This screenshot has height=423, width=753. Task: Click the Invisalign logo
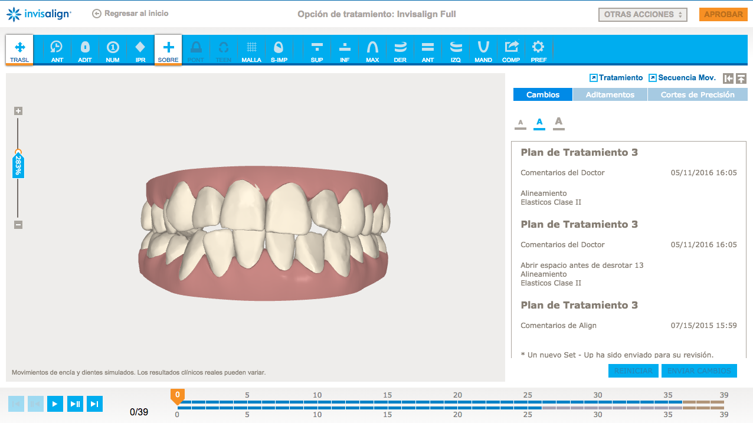point(39,14)
